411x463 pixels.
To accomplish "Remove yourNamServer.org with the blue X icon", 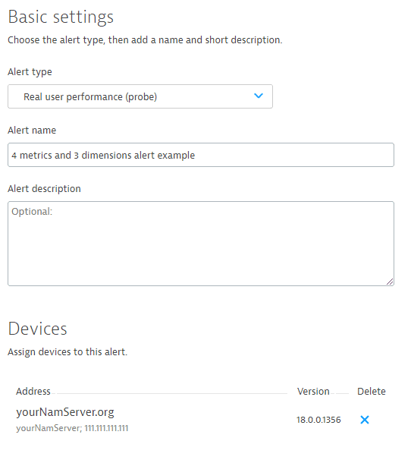I will 365,420.
